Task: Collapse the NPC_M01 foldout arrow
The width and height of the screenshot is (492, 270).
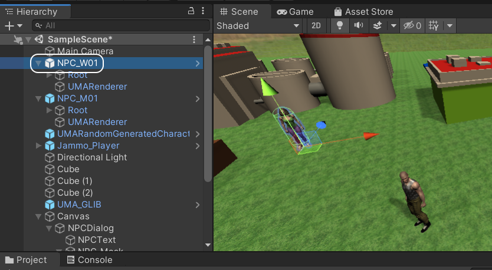Action: coord(38,99)
